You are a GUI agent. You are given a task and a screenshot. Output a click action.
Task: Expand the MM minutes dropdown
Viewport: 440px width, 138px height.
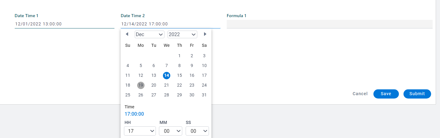coord(170,131)
